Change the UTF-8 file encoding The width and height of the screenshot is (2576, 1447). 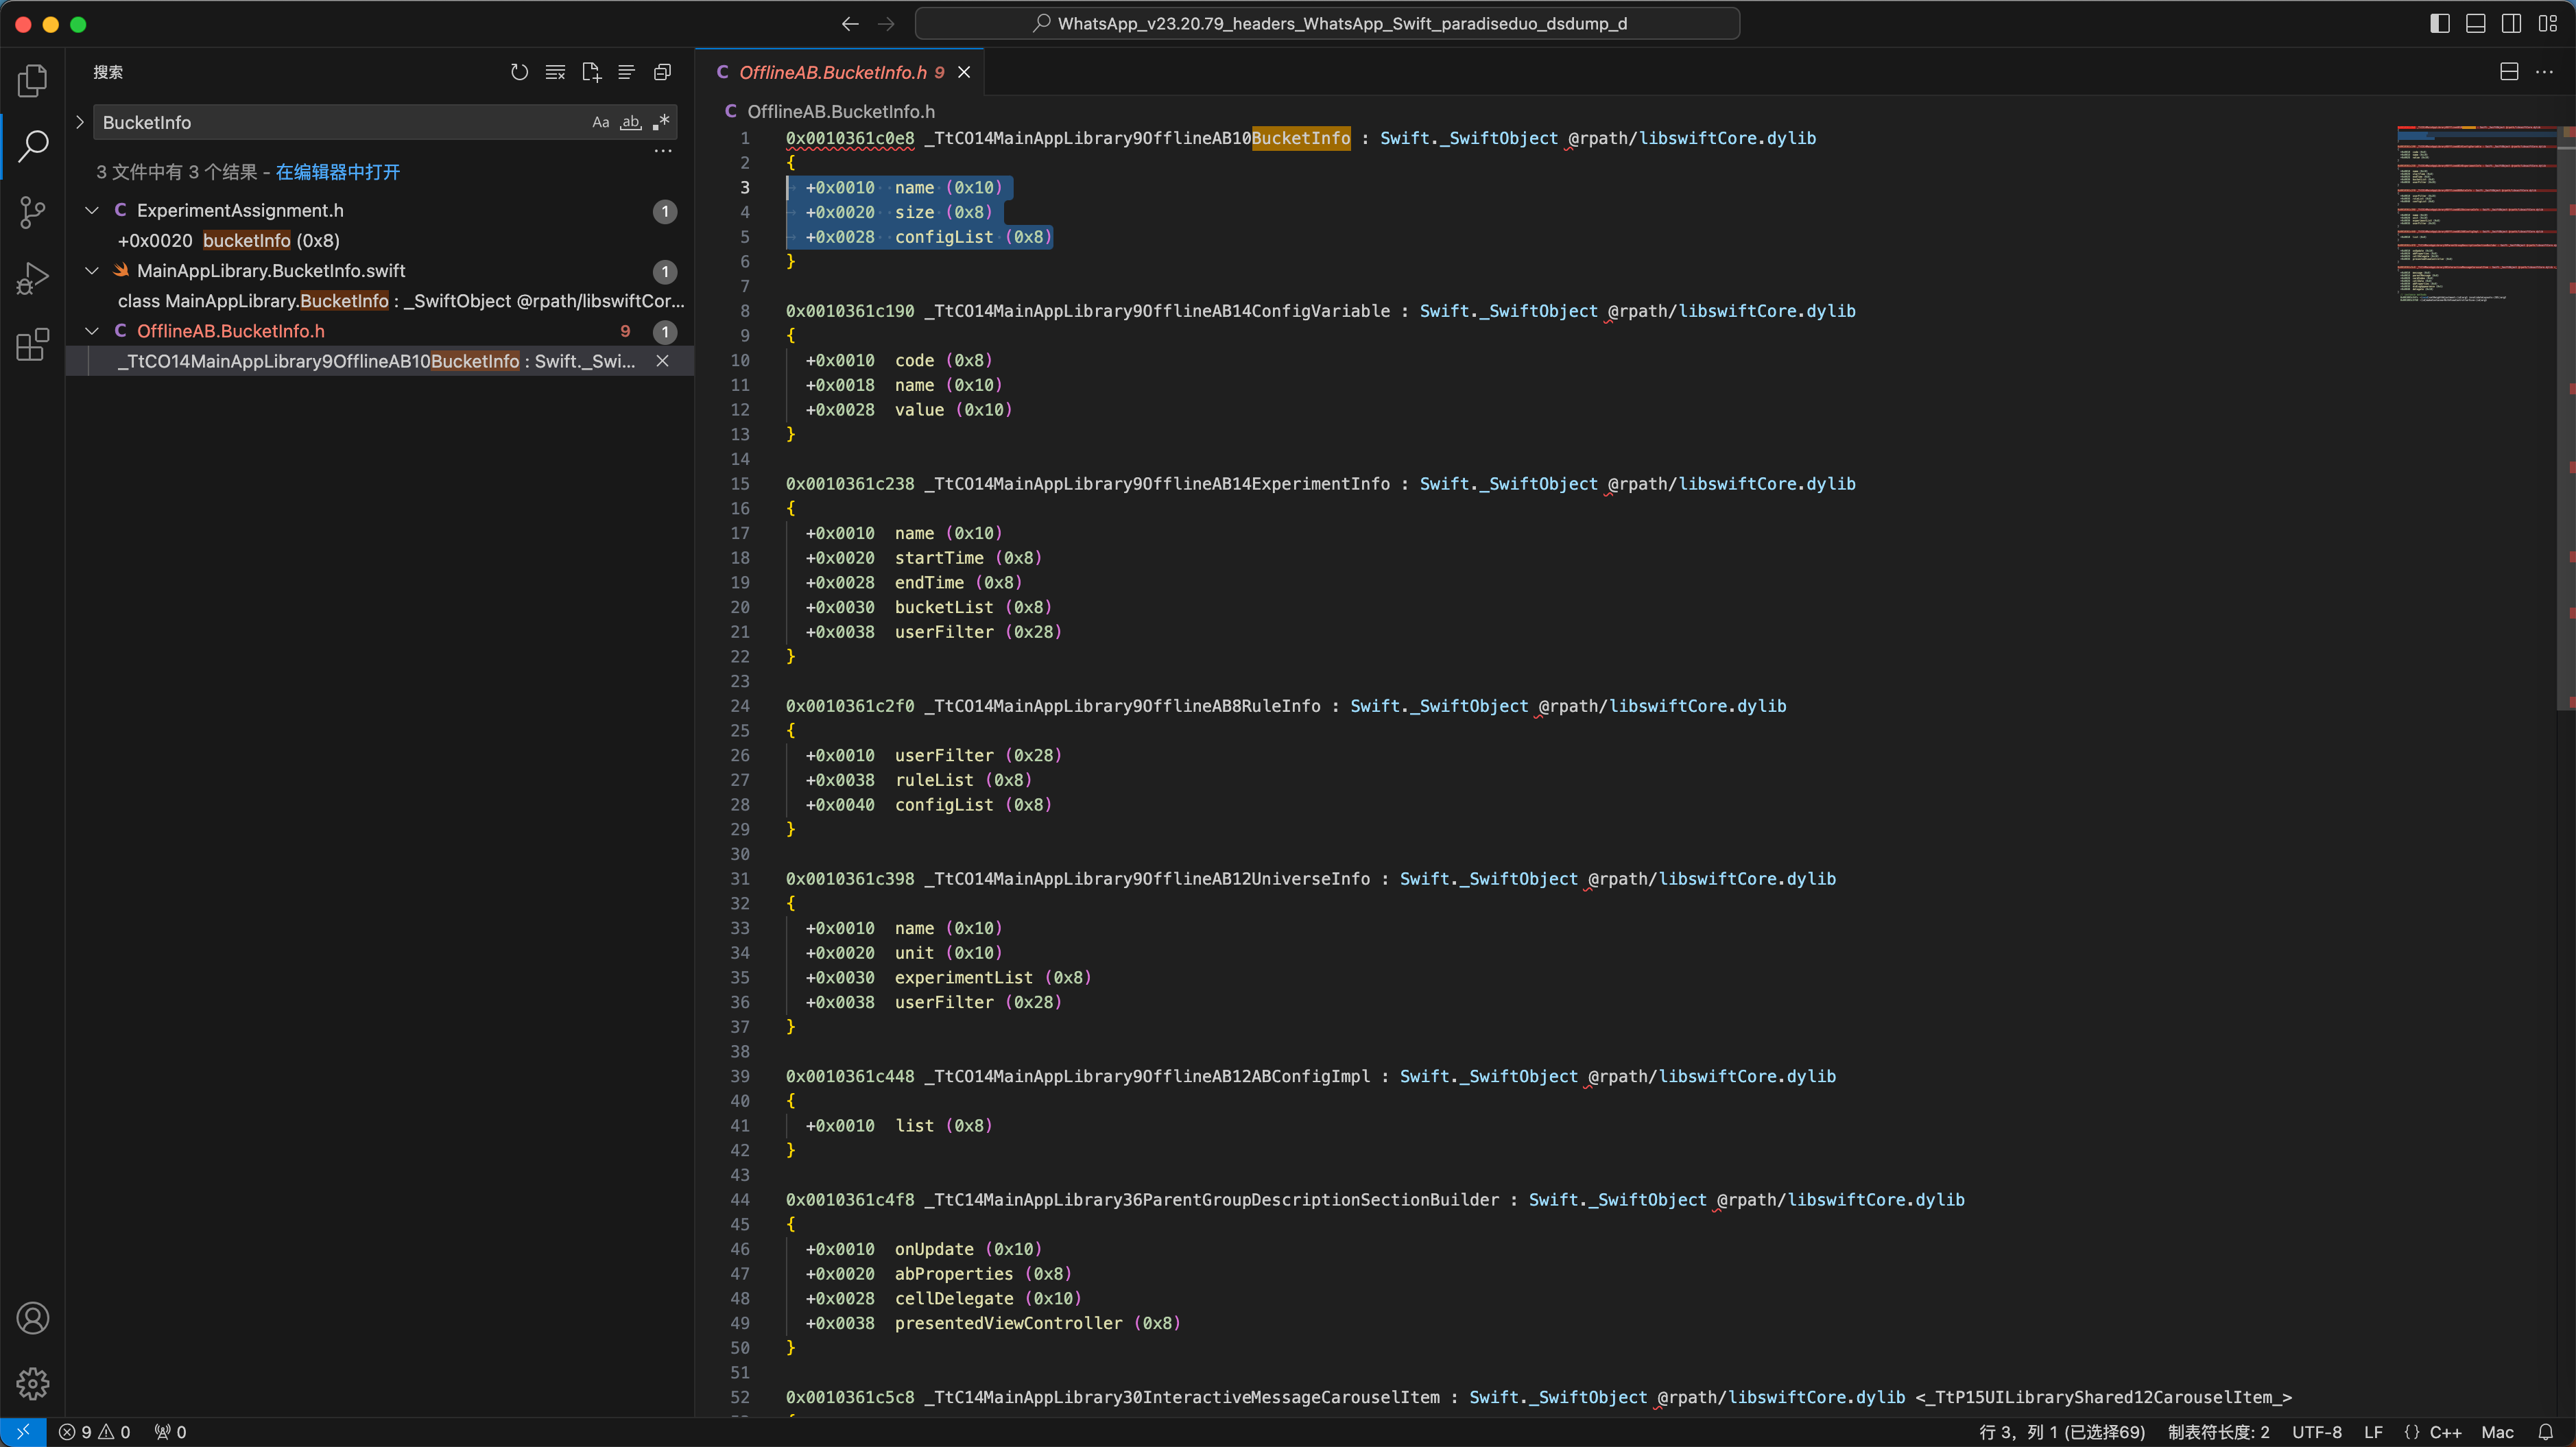click(2316, 1432)
